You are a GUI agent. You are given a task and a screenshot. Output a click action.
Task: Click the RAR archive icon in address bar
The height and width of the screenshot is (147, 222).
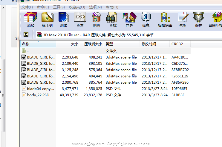pyautogui.click(x=39, y=35)
